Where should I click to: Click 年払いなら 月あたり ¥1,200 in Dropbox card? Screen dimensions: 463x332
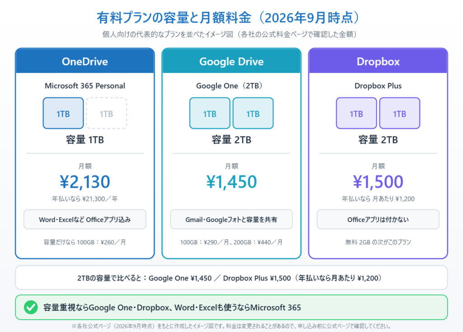pyautogui.click(x=378, y=199)
